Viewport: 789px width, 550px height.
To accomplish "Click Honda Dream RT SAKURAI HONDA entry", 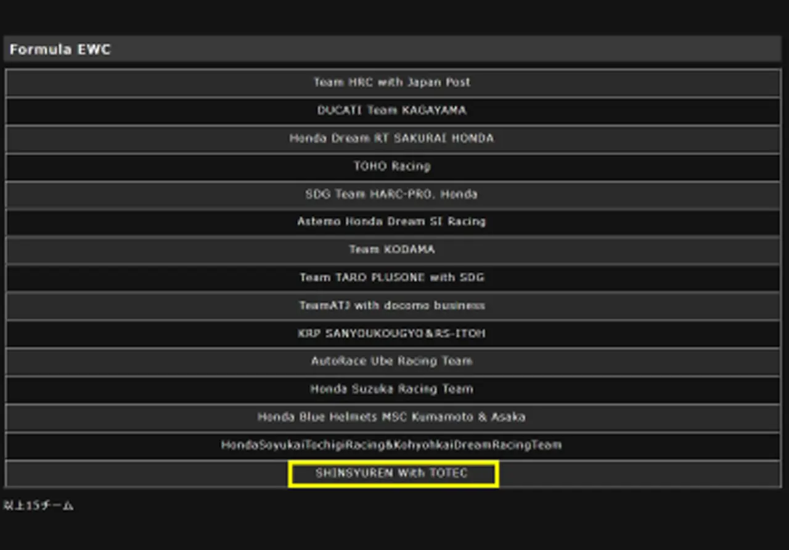I will [393, 139].
